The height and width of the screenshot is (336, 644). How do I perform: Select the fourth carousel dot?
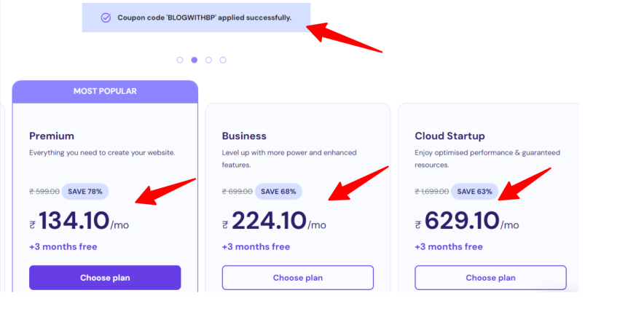[x=223, y=60]
